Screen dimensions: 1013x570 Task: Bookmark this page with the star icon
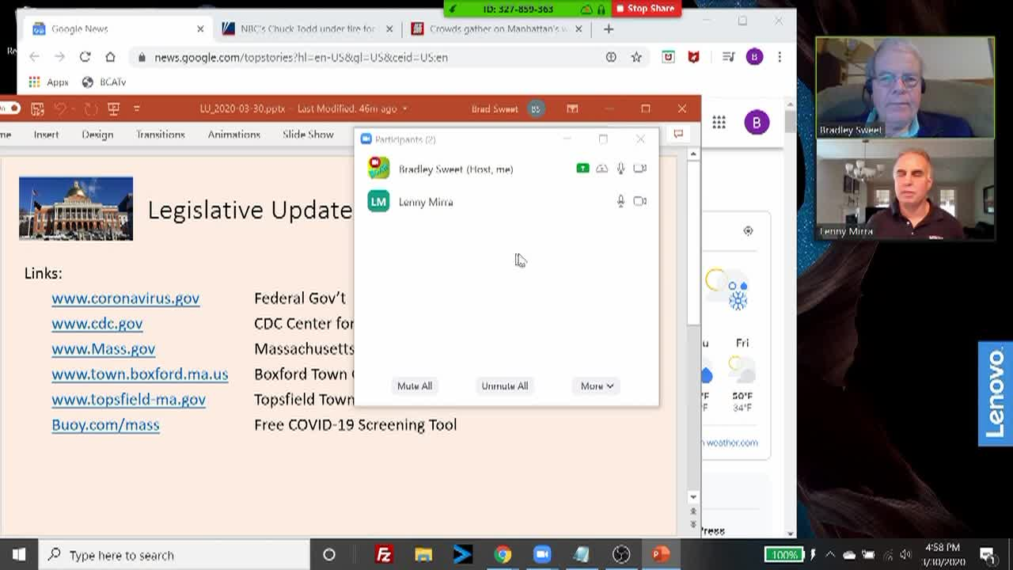(x=636, y=57)
